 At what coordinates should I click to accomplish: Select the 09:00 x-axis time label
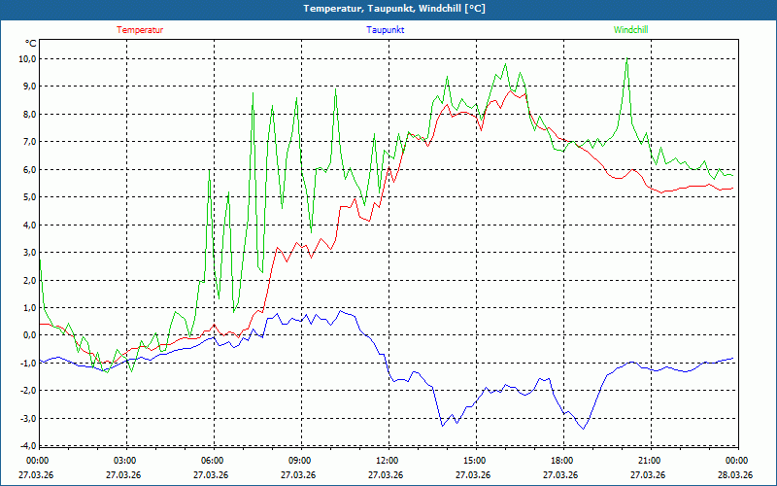[300, 460]
